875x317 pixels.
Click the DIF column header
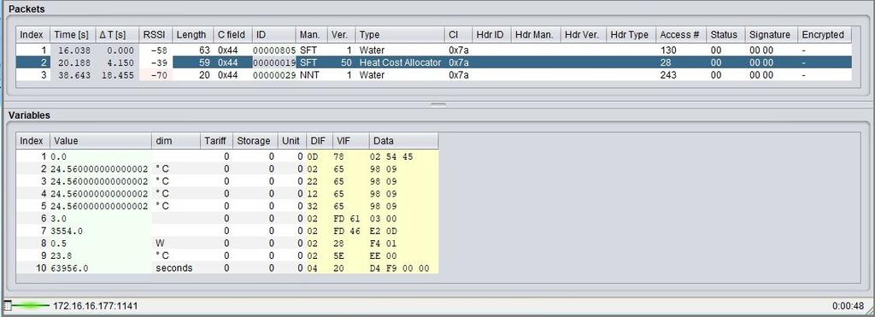(x=320, y=141)
